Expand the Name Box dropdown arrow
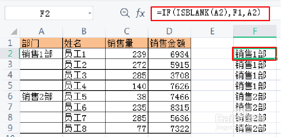 tap(90, 13)
